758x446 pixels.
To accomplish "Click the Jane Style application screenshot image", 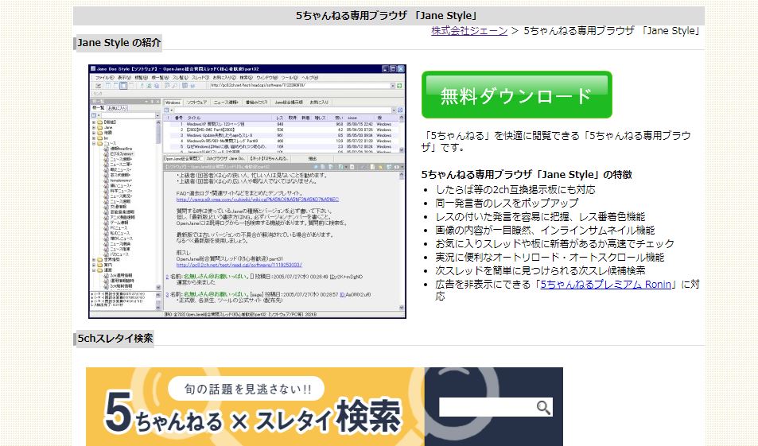I will [247, 192].
